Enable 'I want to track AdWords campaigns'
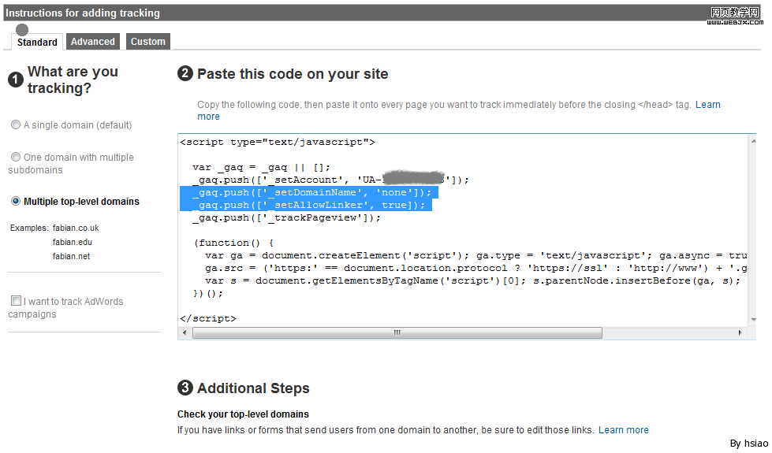Screen dimensions: 772x453 tap(16, 301)
